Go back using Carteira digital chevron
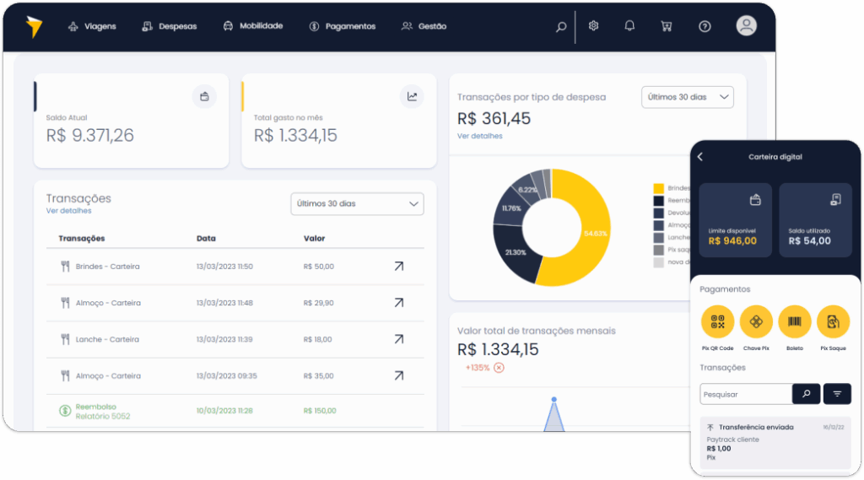 tap(700, 157)
